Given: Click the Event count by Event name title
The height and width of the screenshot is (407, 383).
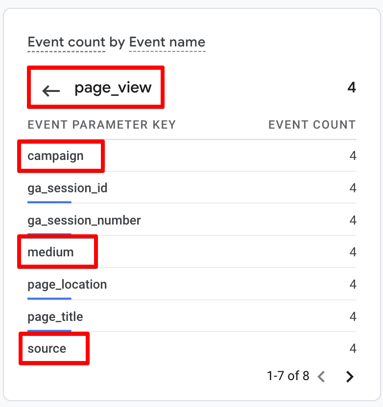Looking at the screenshot, I should click(117, 42).
